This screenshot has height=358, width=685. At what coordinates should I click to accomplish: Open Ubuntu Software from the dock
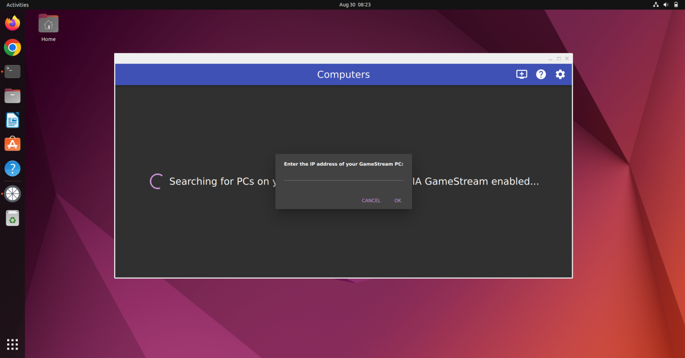coord(12,144)
